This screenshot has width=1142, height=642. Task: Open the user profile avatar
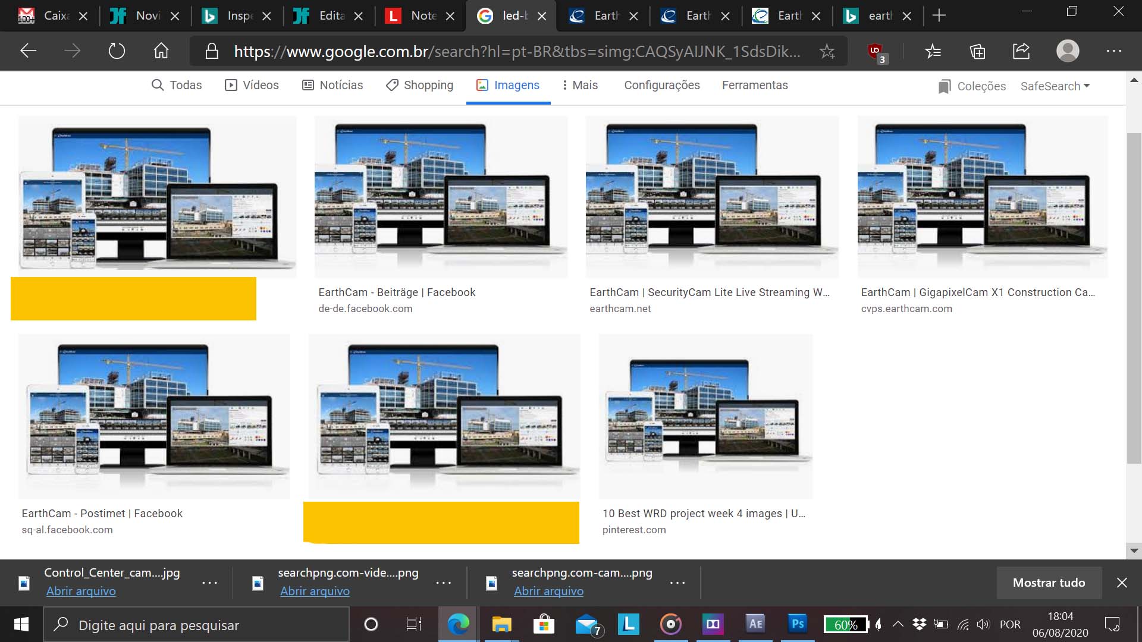click(1068, 51)
